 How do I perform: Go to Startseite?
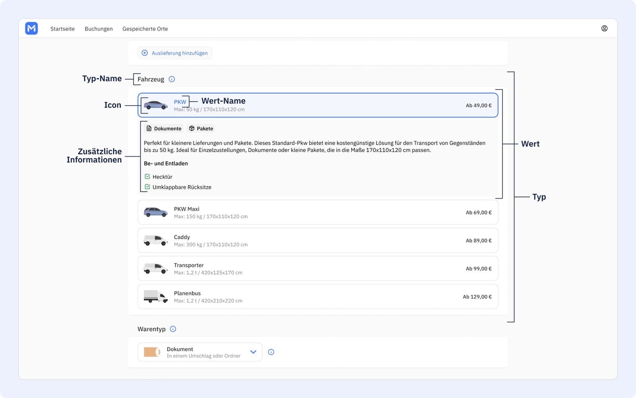[62, 29]
